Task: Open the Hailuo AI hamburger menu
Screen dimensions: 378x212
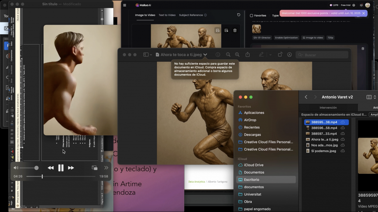Action: pyautogui.click(x=125, y=5)
